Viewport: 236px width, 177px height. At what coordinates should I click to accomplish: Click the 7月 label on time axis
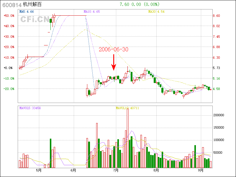[x=116, y=171]
